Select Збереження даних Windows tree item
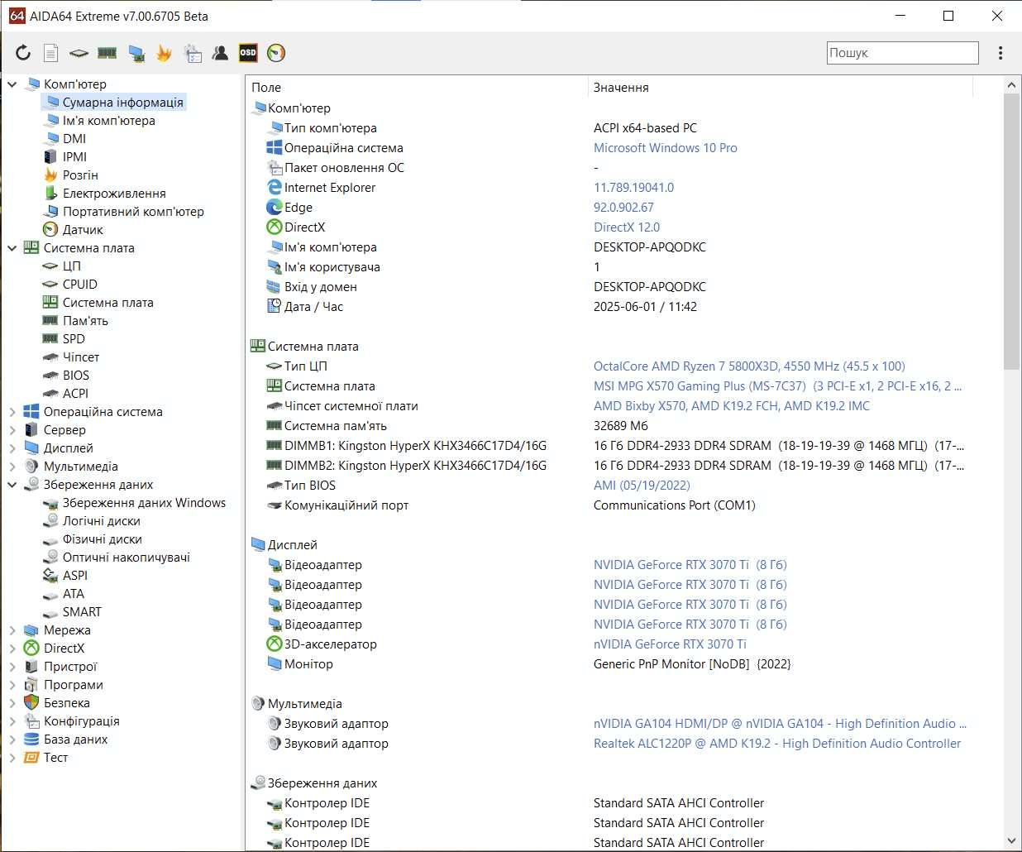Viewport: 1022px width, 852px height. click(144, 502)
